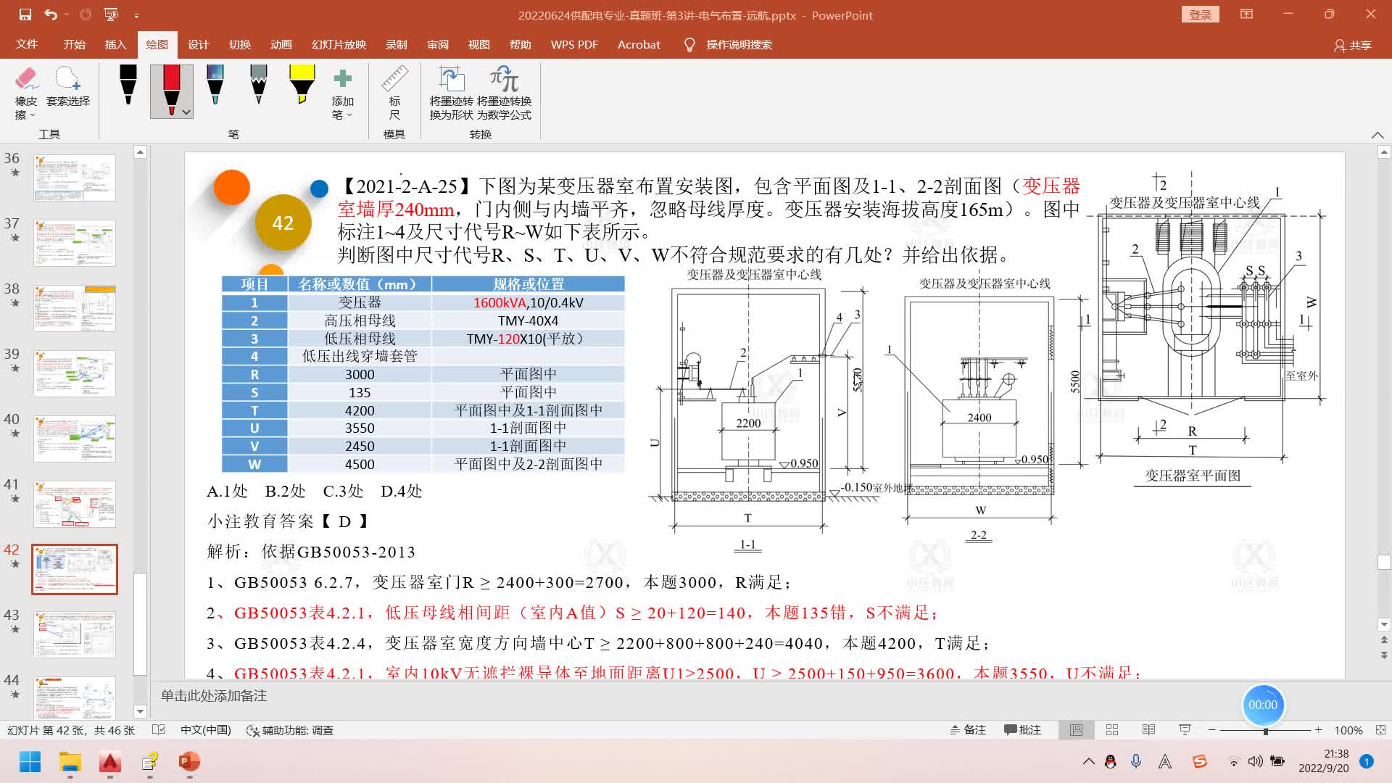Click the Sign-in button in title bar
Image resolution: width=1392 pixels, height=783 pixels.
(1200, 14)
